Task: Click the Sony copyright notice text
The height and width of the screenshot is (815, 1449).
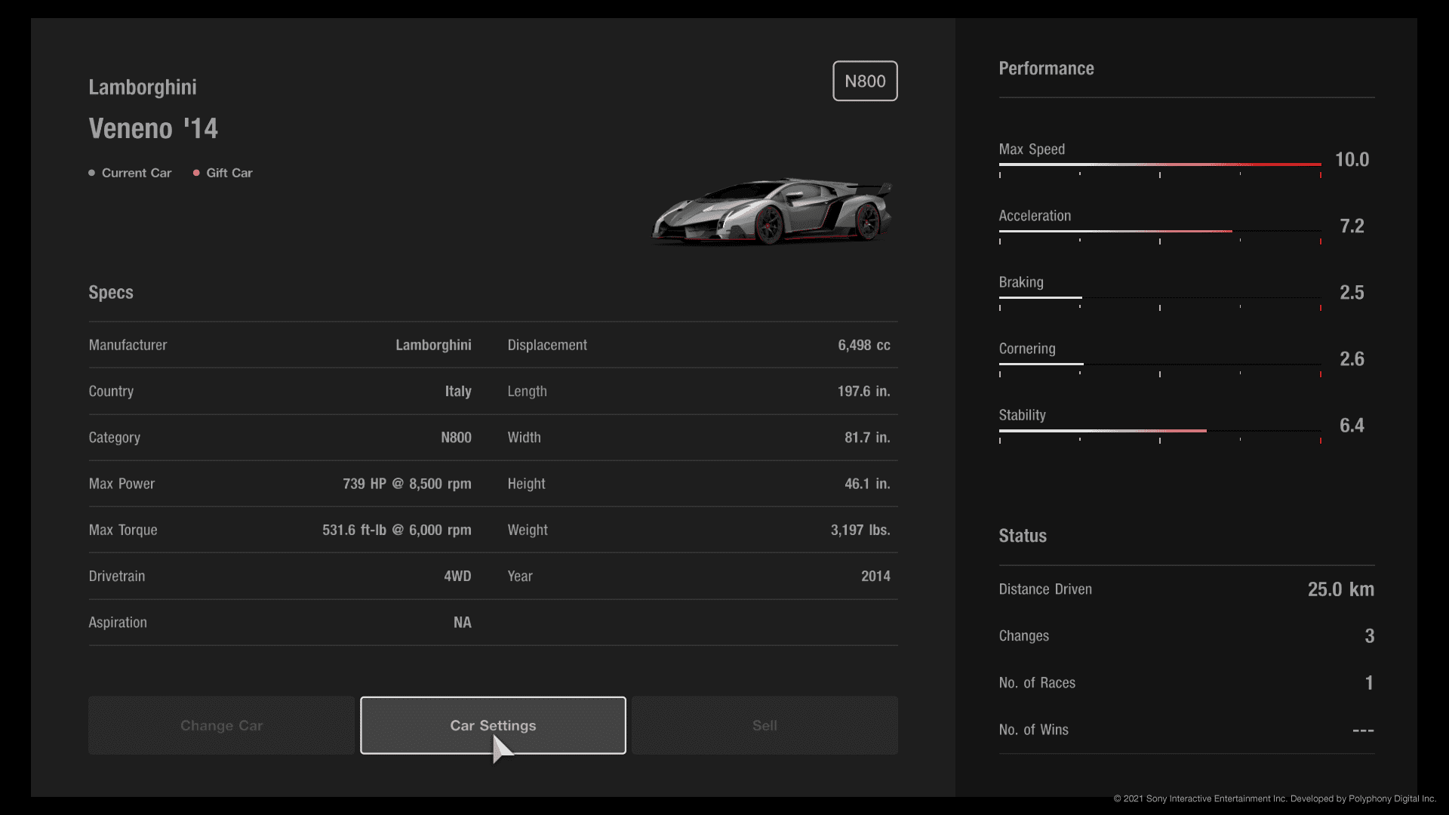Action: tap(1275, 798)
